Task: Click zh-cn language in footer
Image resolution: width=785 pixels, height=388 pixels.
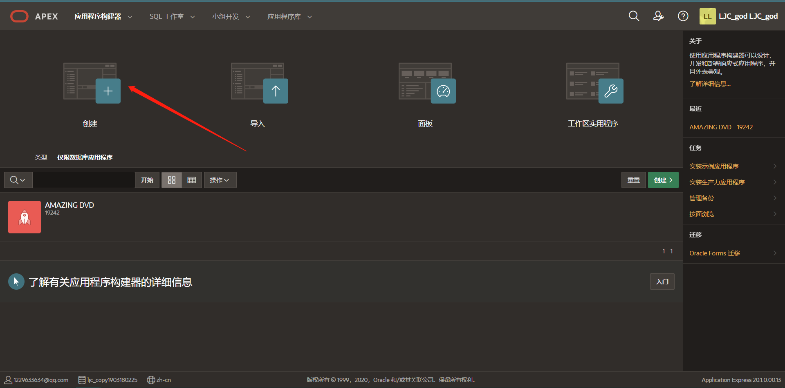Action: 164,380
